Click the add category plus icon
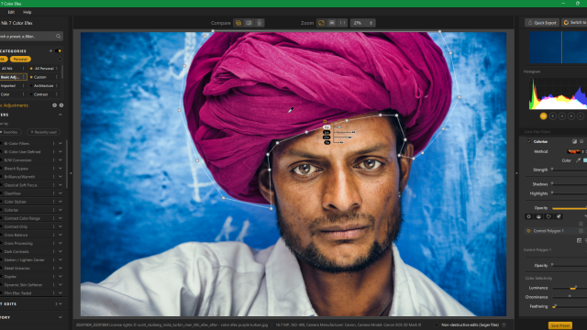587x330 pixels. [x=51, y=51]
